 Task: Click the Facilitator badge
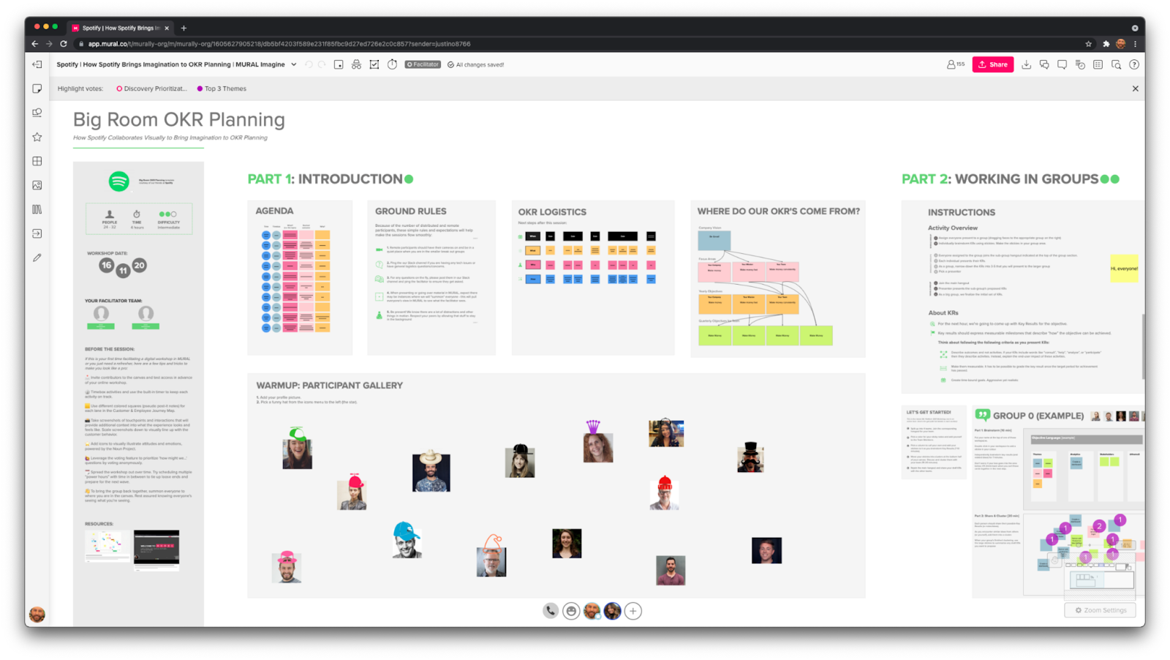[x=423, y=64]
